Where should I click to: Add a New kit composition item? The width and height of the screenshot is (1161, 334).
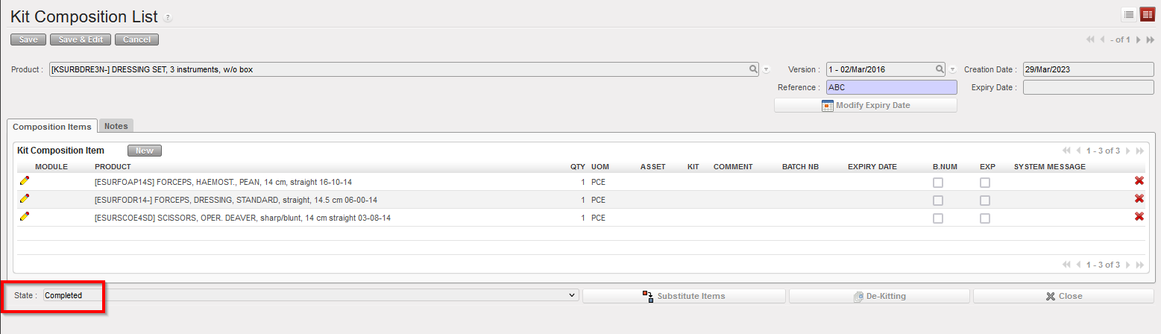pyautogui.click(x=145, y=151)
